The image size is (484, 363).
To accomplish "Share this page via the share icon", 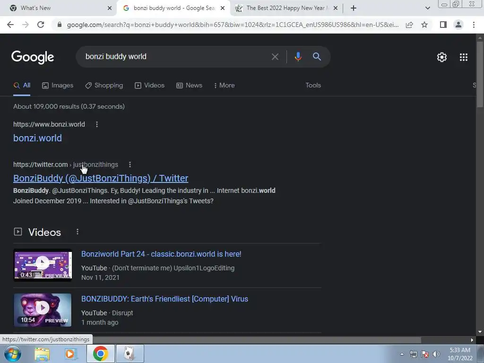I will pyautogui.click(x=409, y=25).
